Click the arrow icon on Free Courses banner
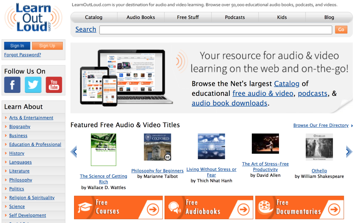Screen dimensions: 357x223 point(153,209)
